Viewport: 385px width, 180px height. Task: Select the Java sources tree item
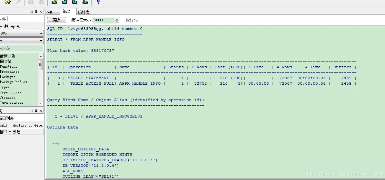(x=12, y=102)
